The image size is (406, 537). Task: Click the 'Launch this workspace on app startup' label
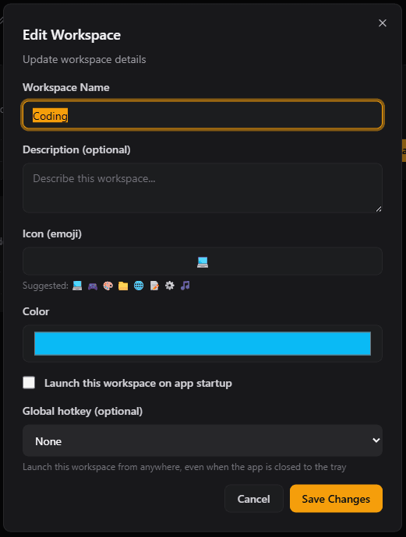pos(138,383)
